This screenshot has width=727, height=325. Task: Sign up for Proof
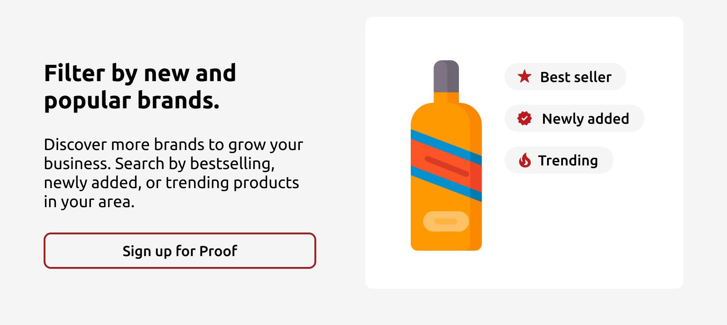click(180, 251)
